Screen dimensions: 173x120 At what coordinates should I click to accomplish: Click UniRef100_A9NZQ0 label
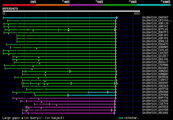[x=155, y=71]
